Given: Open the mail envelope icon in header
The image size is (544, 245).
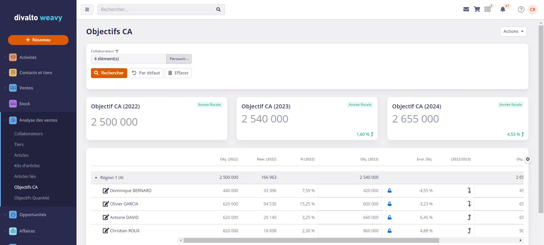Looking at the screenshot, I should [x=466, y=9].
